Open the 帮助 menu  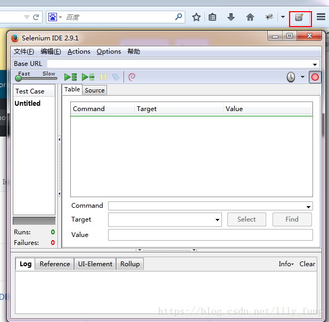tap(134, 52)
